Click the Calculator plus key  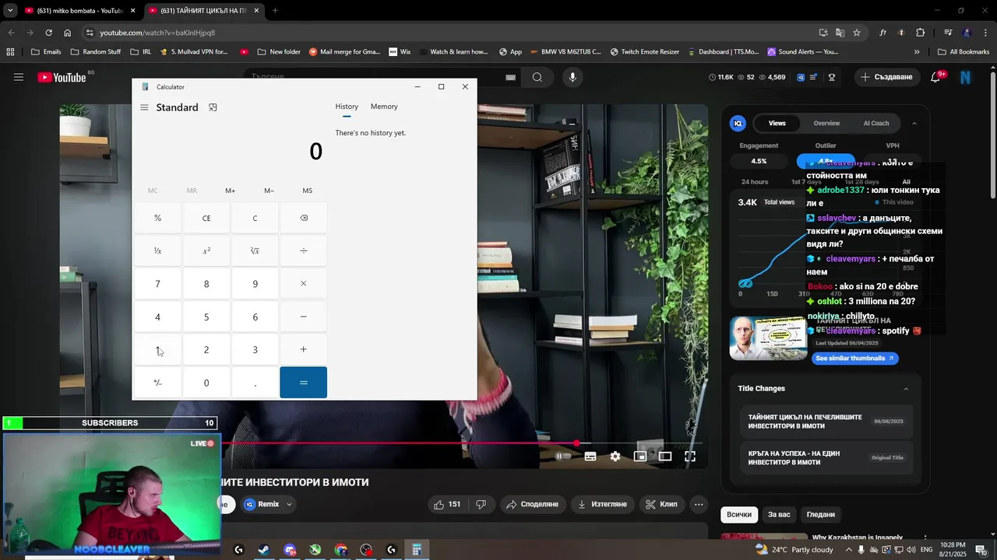coord(303,349)
